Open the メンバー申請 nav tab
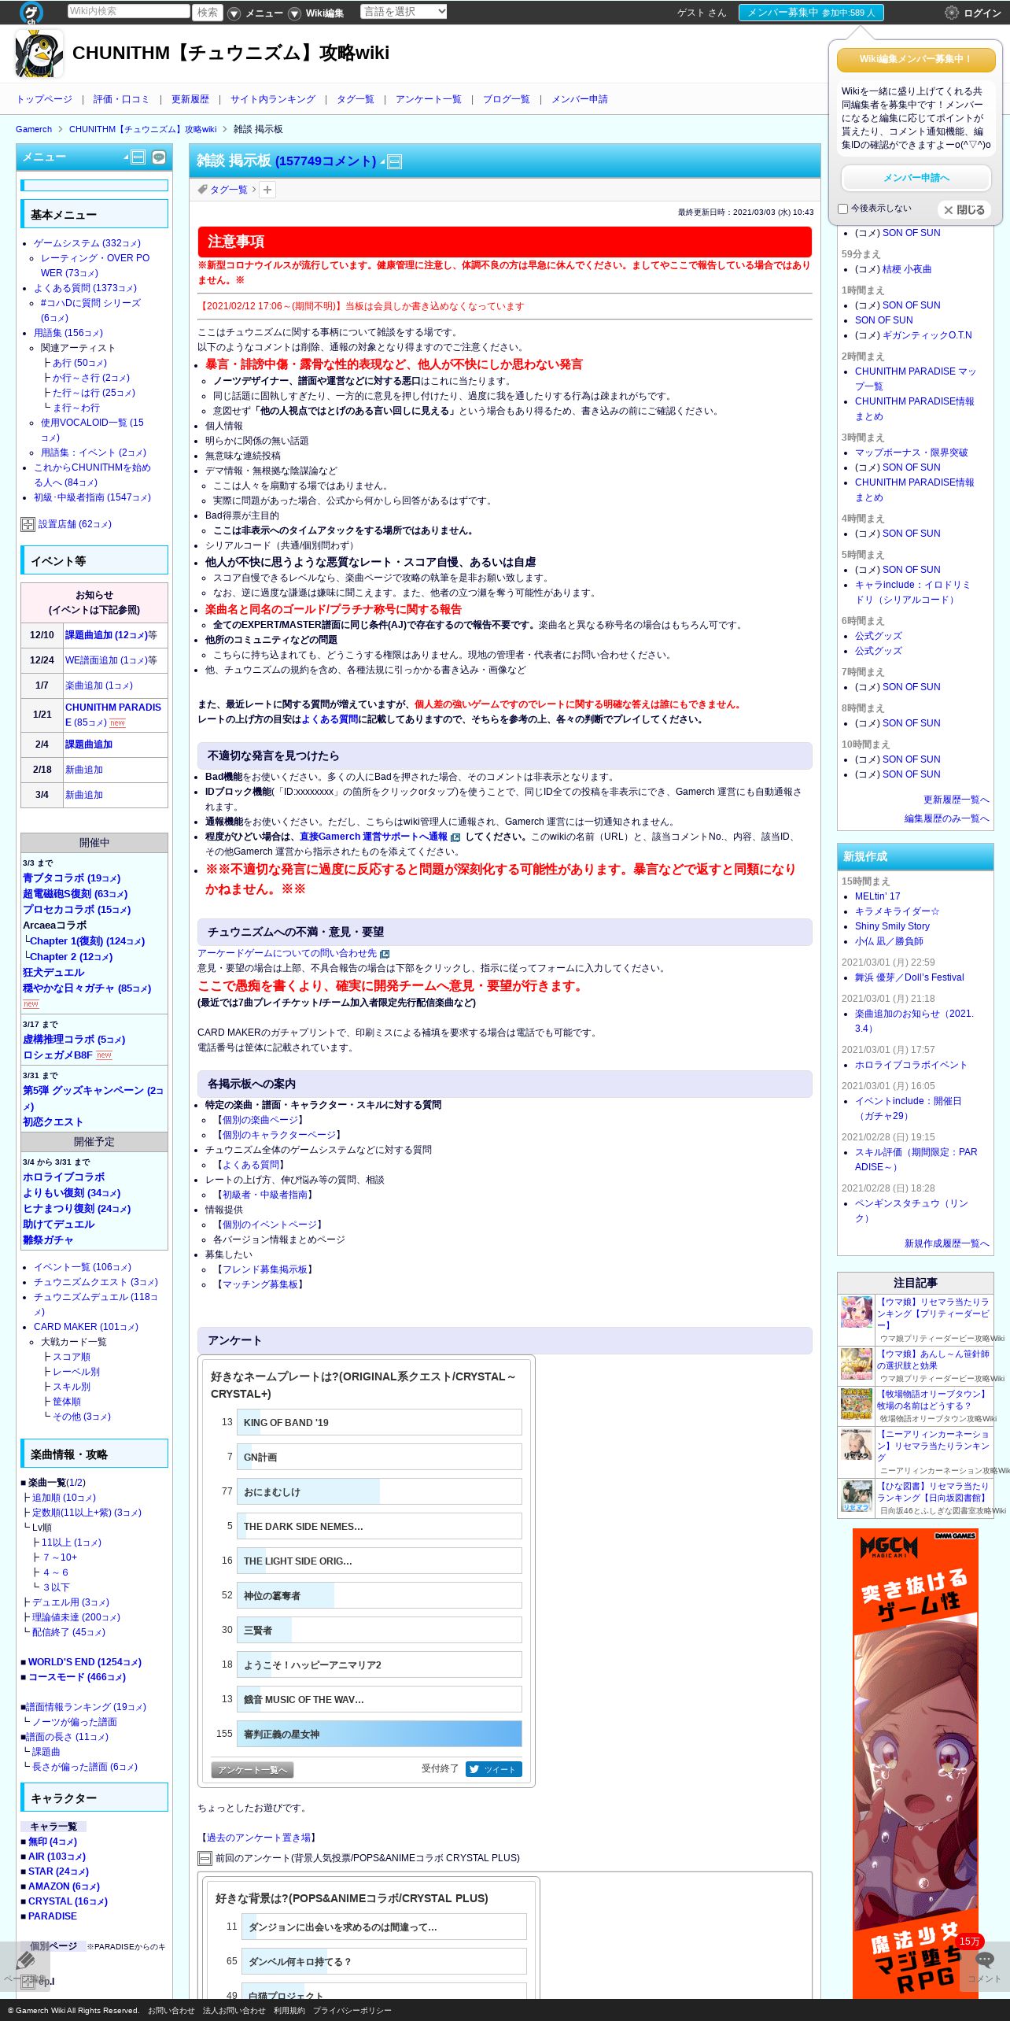The height and width of the screenshot is (2021, 1010). [x=579, y=99]
